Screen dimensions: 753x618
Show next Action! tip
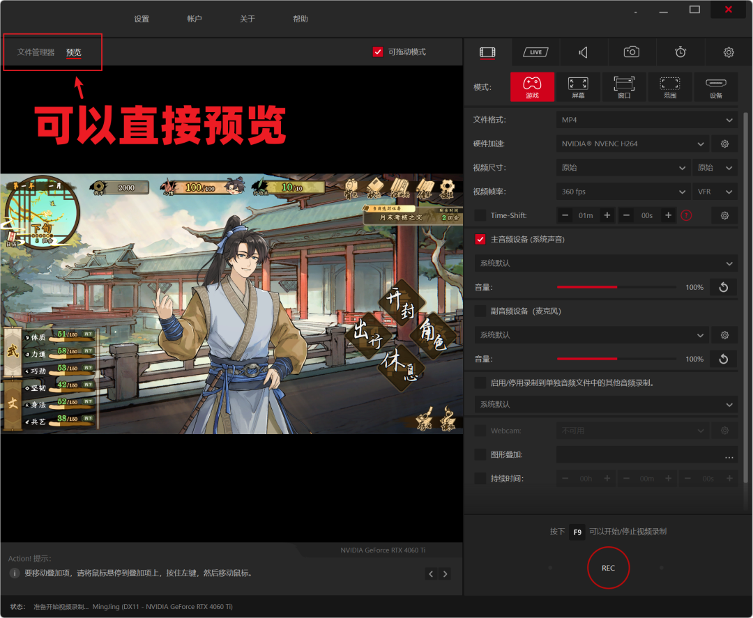click(445, 574)
